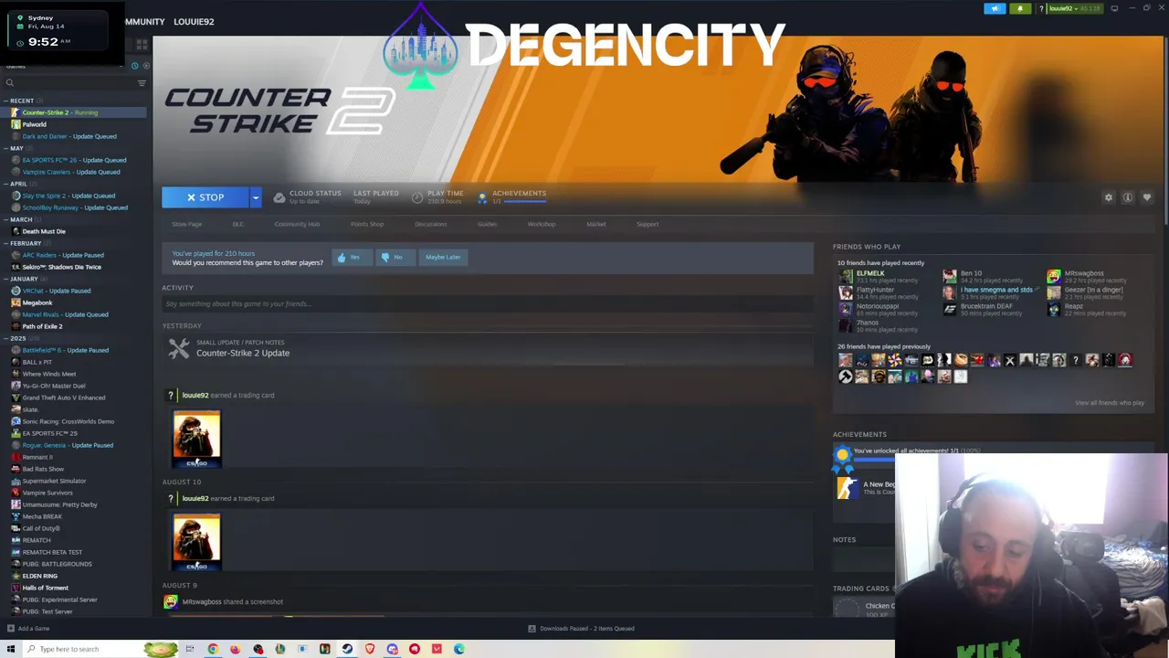The width and height of the screenshot is (1169, 658).
Task: Open Microsoft Edge from the taskbar
Action: click(x=459, y=649)
